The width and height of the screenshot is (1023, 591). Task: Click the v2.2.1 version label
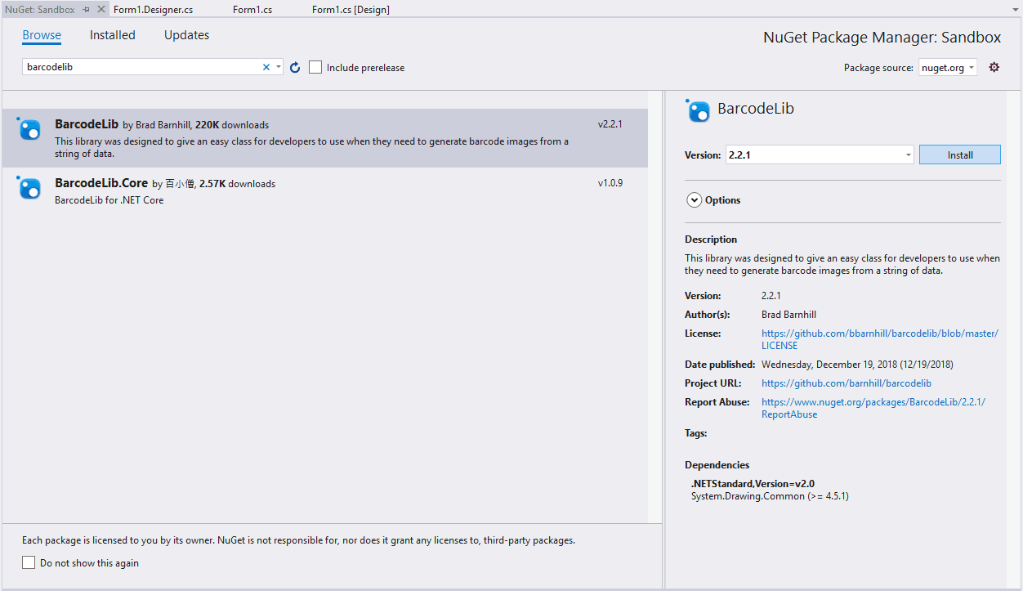tap(610, 124)
